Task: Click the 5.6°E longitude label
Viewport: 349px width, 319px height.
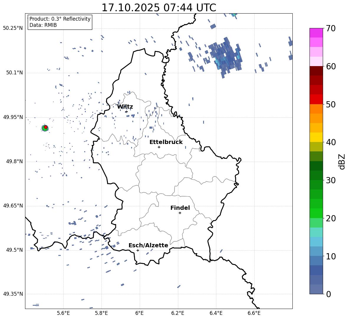Action: (63, 313)
